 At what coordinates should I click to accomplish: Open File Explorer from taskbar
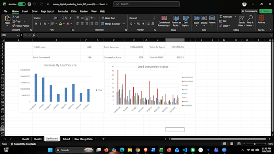130,150
